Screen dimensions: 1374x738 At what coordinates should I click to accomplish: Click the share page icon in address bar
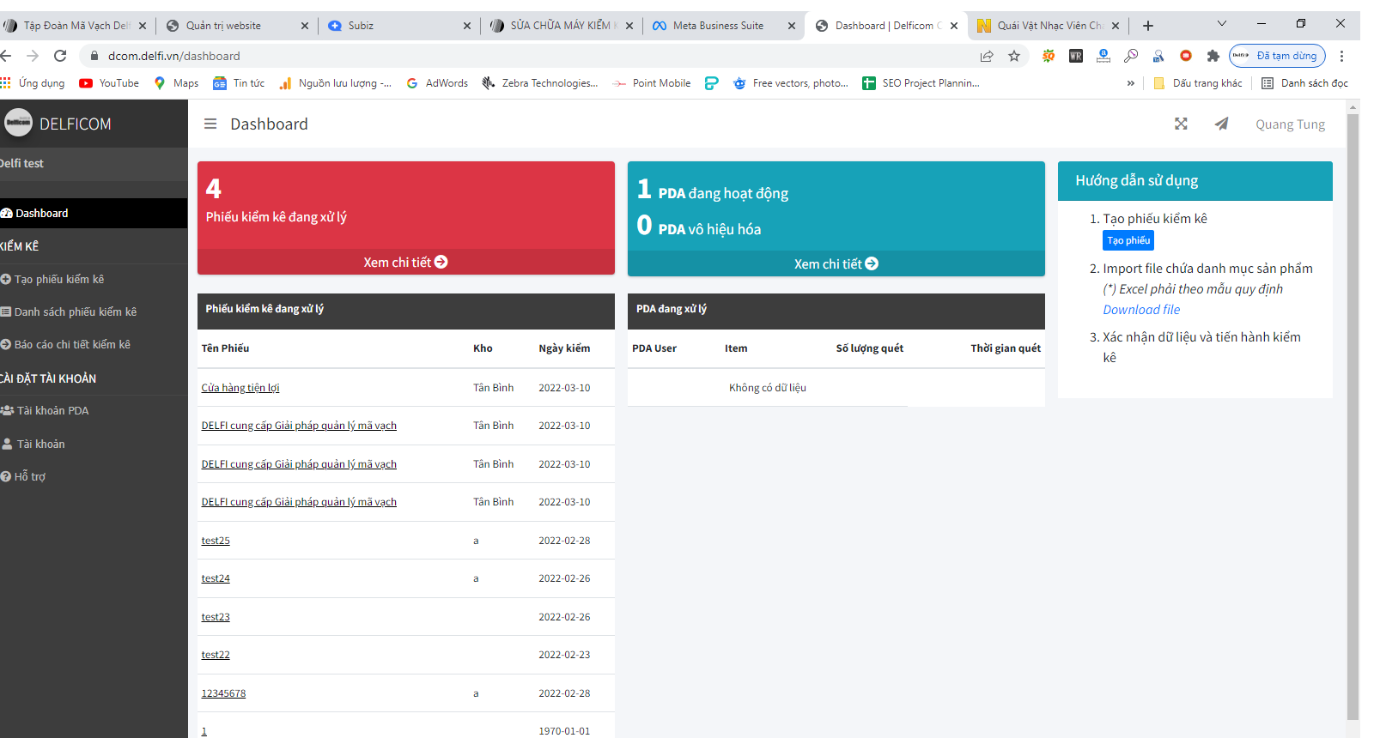987,56
